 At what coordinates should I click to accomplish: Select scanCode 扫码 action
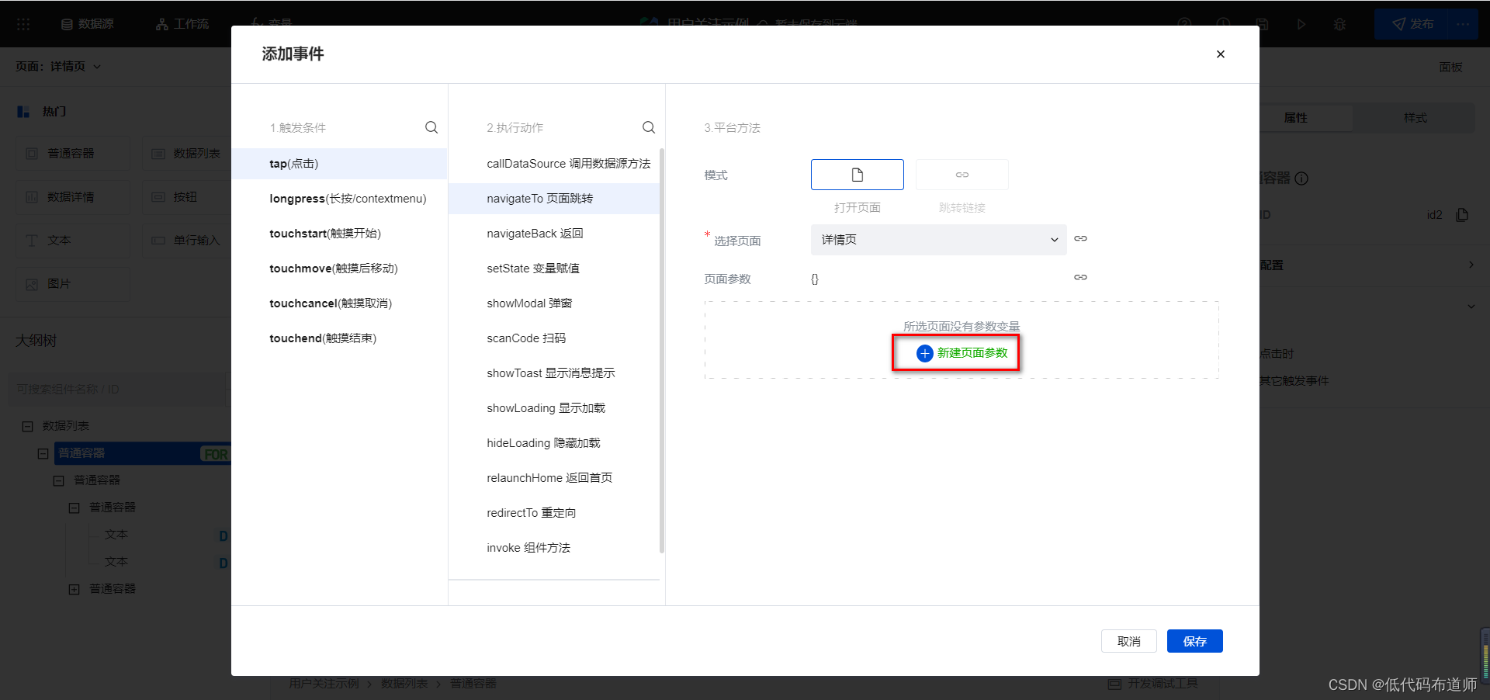coord(554,338)
